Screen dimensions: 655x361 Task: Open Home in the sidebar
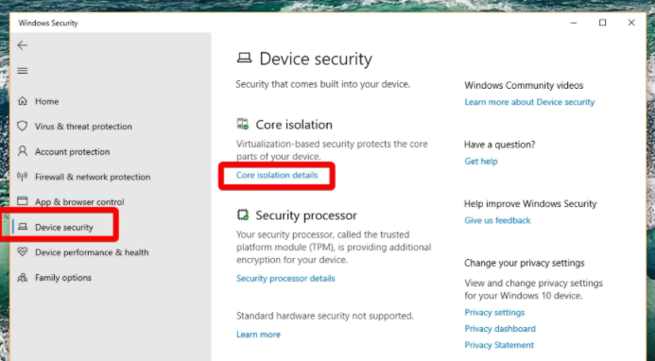pos(47,101)
